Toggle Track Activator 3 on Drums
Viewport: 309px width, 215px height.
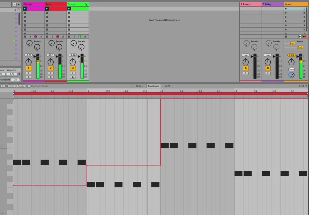[x=73, y=68]
